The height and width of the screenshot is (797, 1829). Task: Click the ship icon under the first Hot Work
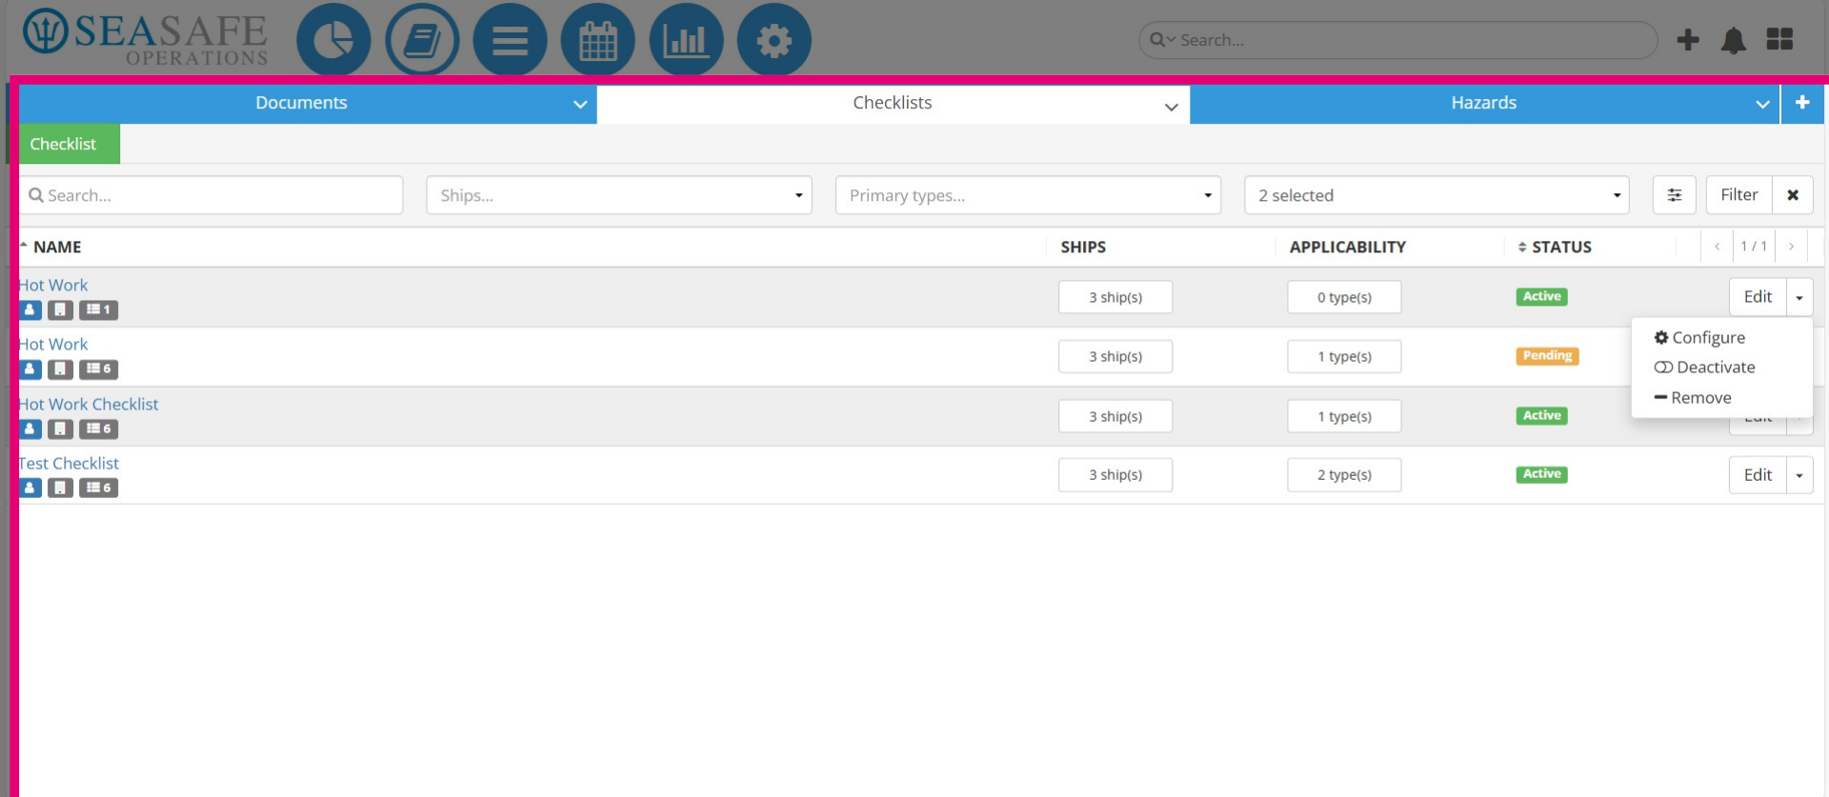[x=60, y=309]
